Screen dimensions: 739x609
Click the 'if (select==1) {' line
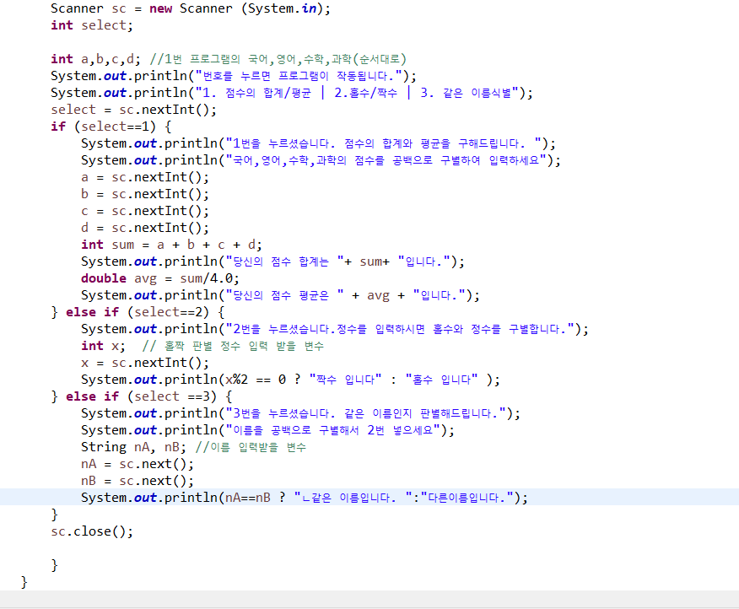click(x=111, y=127)
